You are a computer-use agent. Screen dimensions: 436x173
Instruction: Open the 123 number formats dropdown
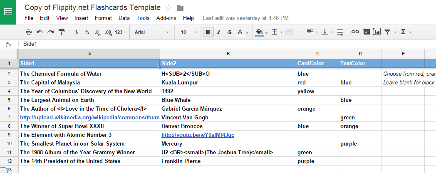point(120,32)
